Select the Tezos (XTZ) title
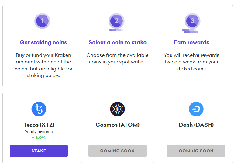Image resolution: width=238 pixels, height=166 pixels. click(x=39, y=125)
